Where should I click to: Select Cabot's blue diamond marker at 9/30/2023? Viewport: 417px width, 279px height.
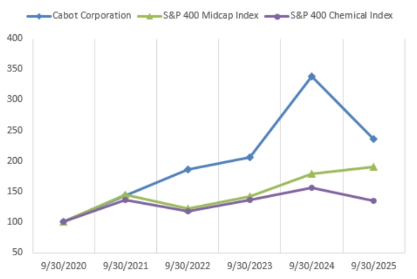250,157
